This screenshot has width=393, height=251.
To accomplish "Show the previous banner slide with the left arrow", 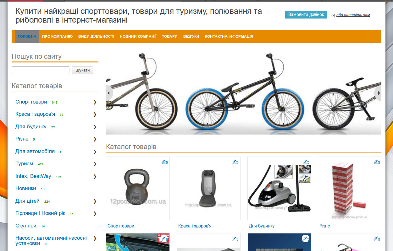I will coord(109,93).
